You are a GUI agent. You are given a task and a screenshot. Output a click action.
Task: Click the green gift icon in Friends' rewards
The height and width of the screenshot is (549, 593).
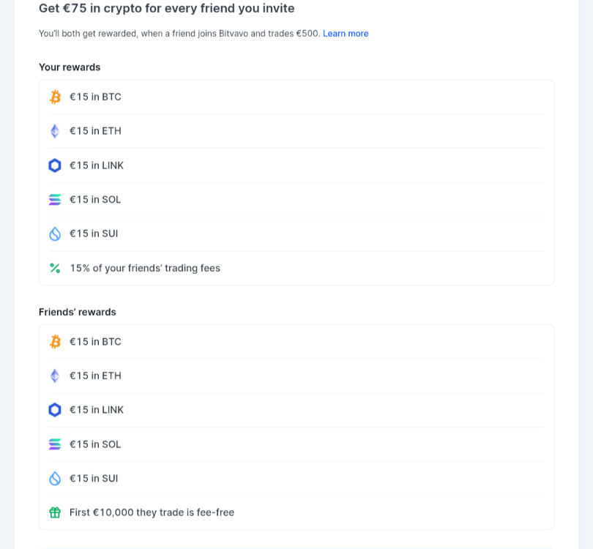click(55, 512)
